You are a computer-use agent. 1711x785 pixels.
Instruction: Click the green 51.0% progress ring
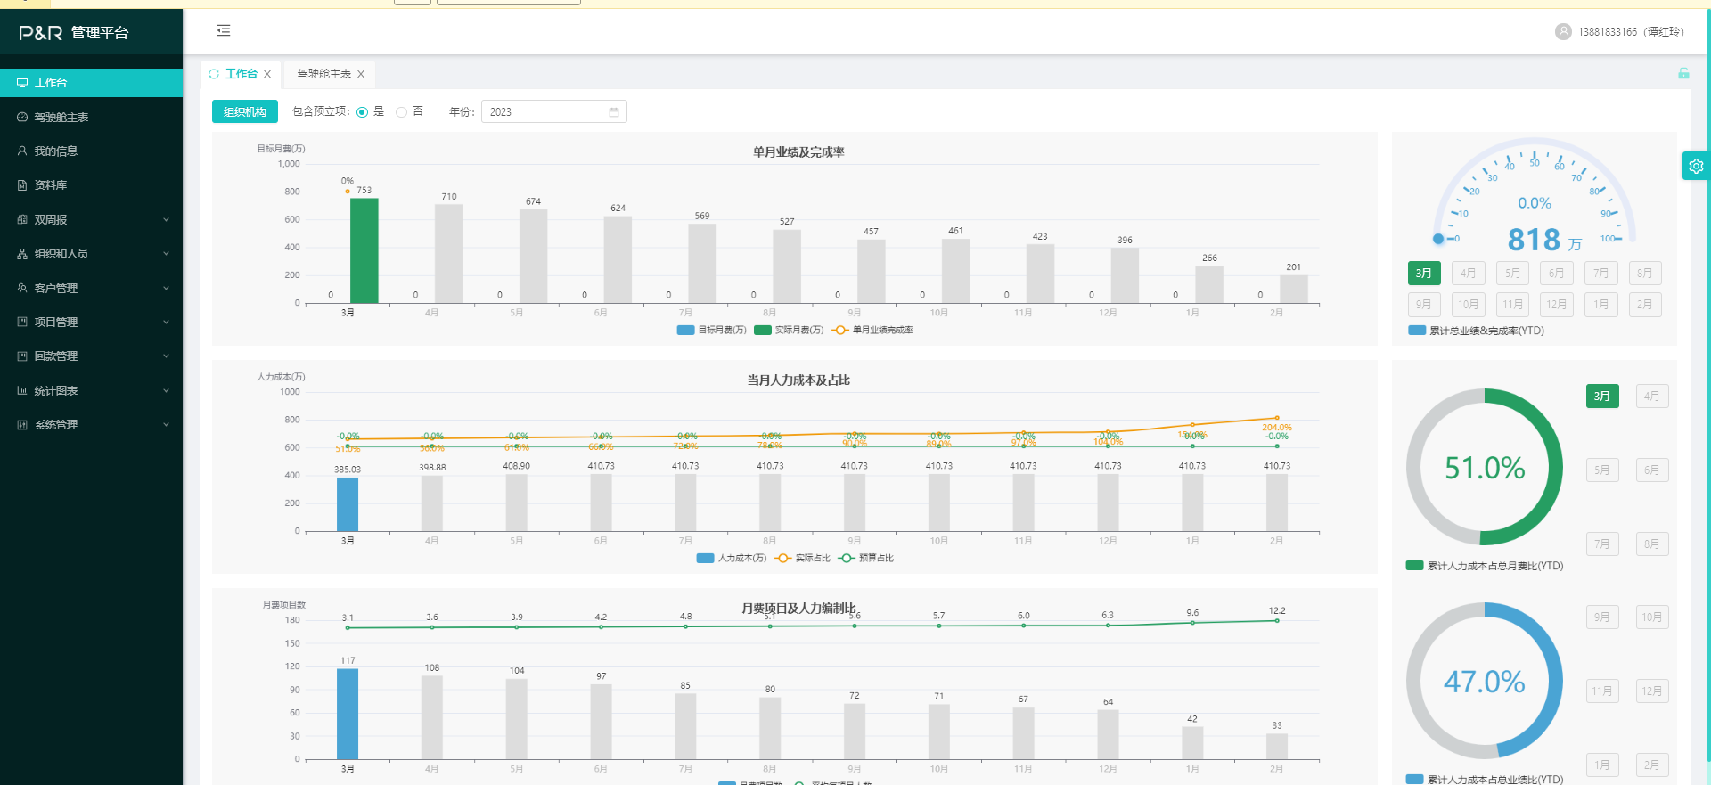(x=1485, y=467)
